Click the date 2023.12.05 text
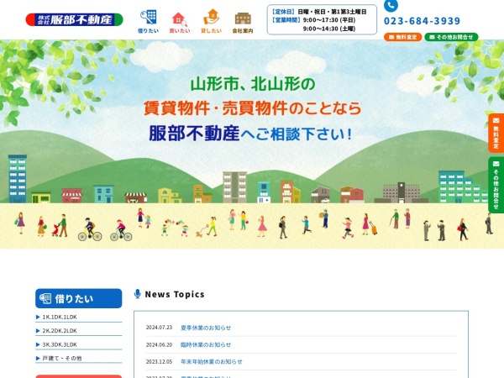This screenshot has width=504, height=378. (x=159, y=362)
